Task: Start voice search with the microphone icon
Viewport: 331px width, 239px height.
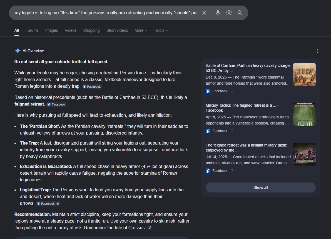Action: pyautogui.click(x=218, y=13)
